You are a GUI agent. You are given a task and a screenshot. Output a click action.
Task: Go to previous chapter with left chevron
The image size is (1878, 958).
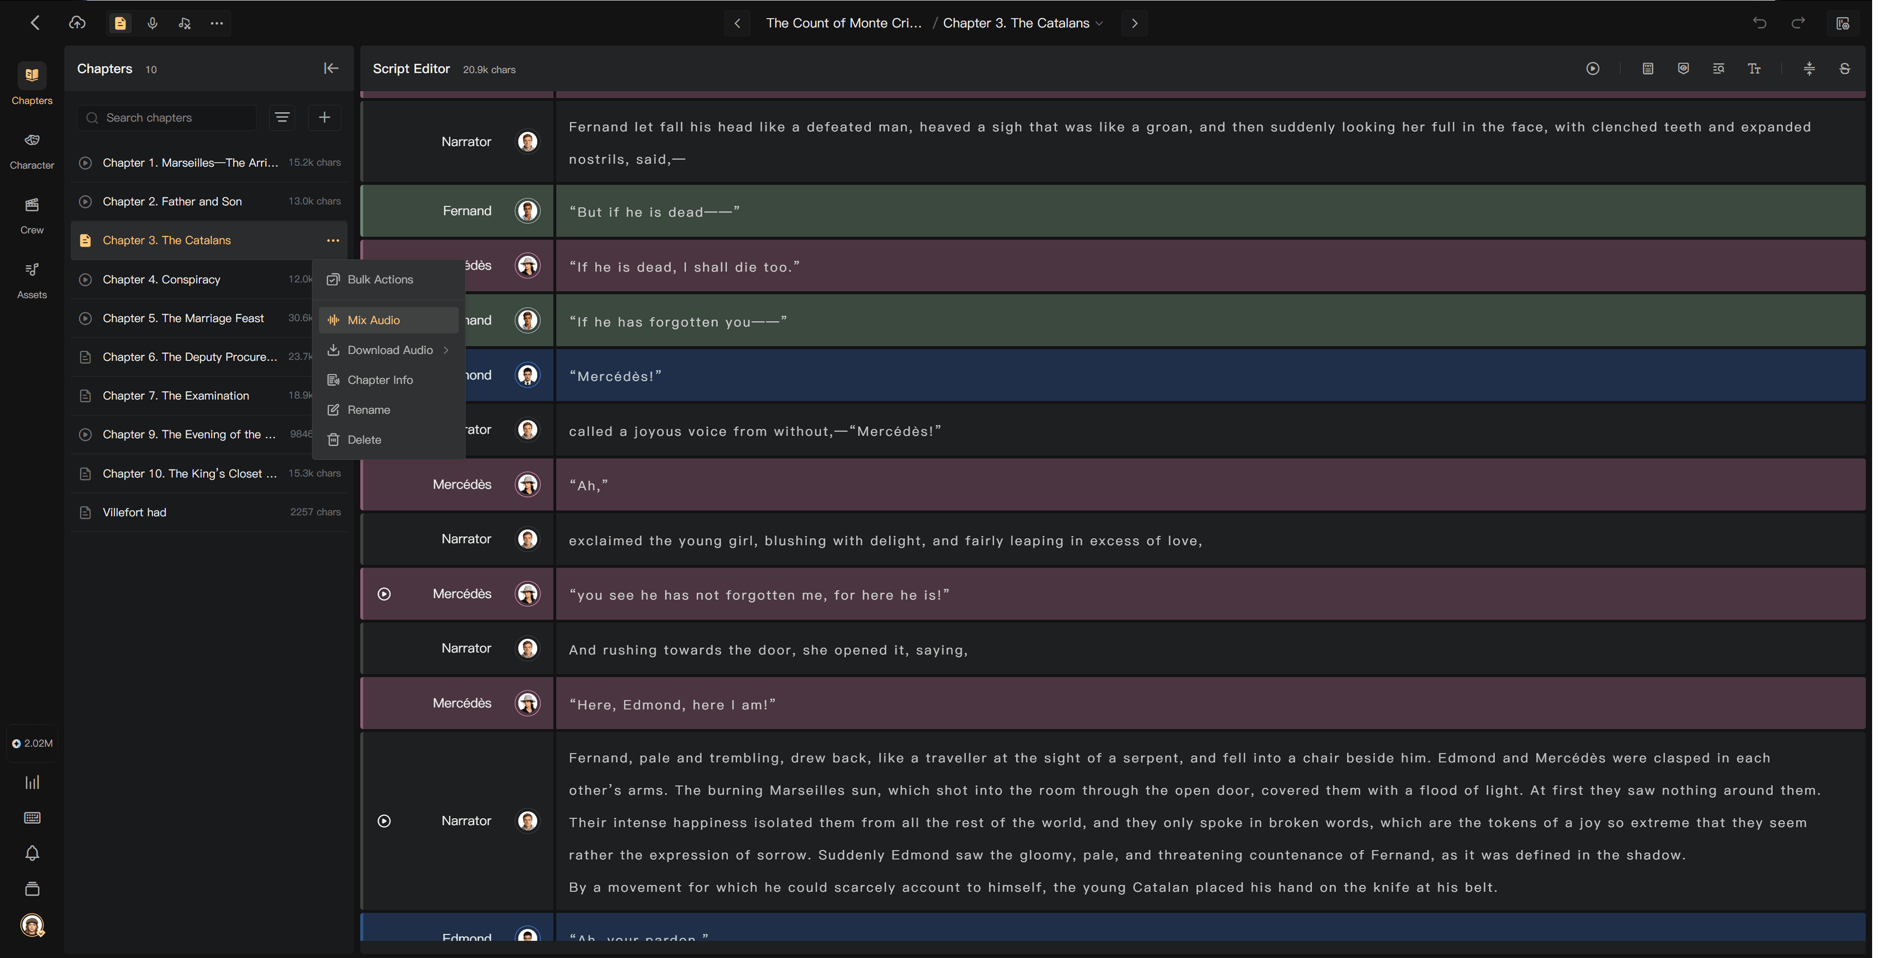737,23
